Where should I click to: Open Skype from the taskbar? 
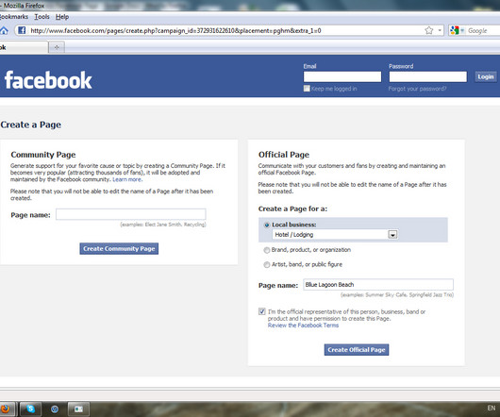(30, 409)
